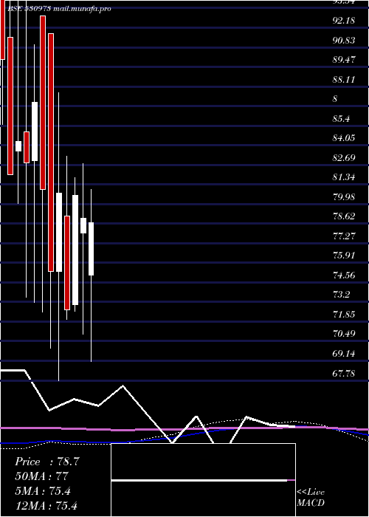Click the 89.47 price axis label
369x517 pixels.
click(x=344, y=60)
